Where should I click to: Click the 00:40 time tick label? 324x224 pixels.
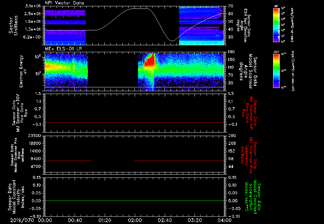click(75, 220)
